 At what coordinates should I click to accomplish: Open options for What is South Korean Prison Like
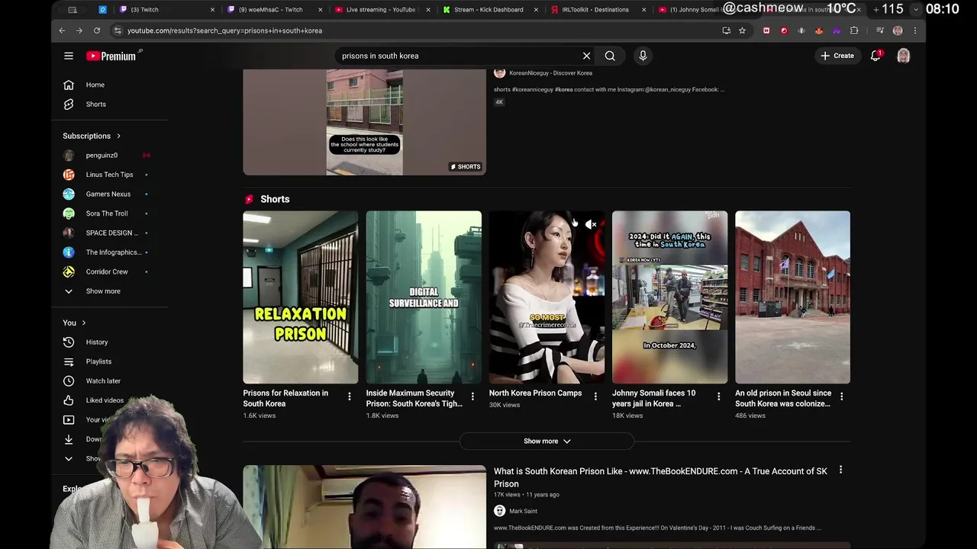[840, 470]
